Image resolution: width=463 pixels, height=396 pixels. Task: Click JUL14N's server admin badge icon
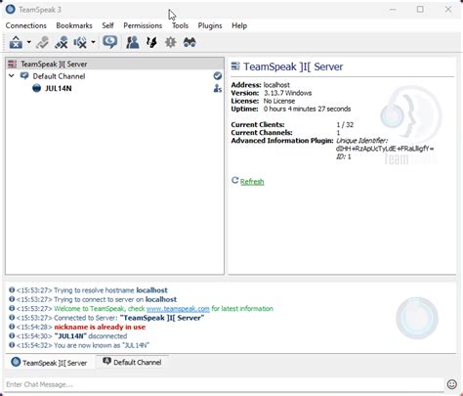(x=218, y=88)
